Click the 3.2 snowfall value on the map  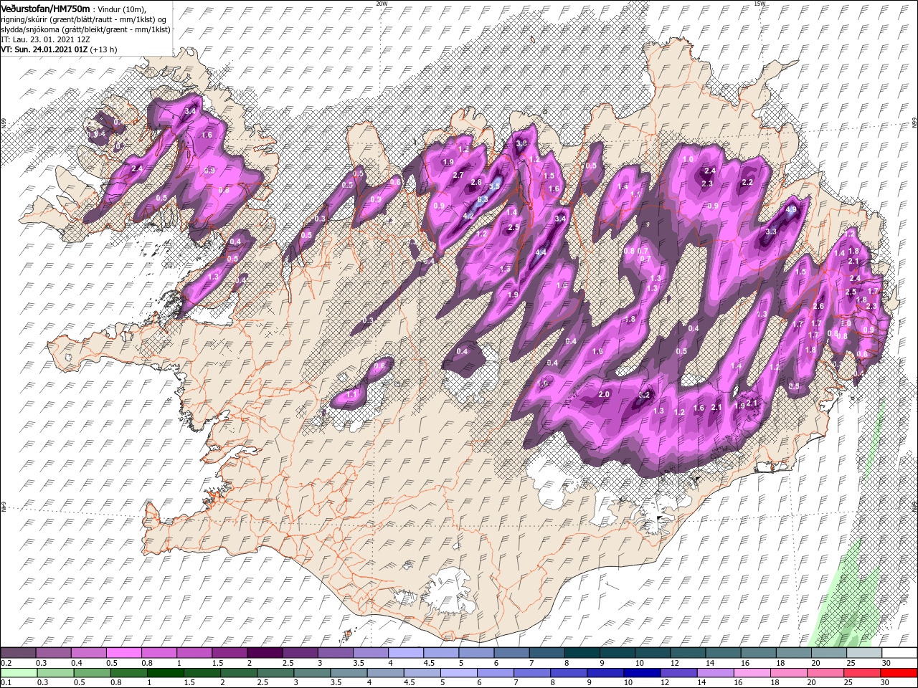(644, 395)
